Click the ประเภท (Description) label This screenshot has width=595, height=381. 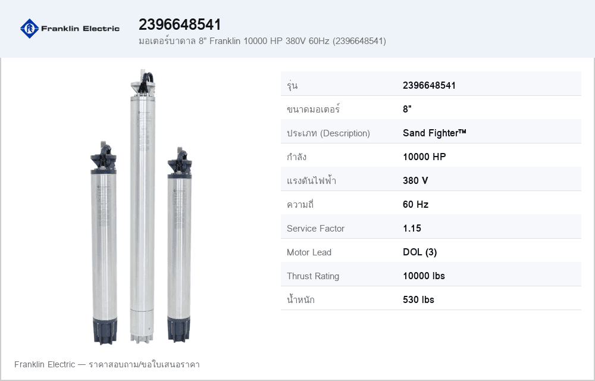click(x=328, y=133)
